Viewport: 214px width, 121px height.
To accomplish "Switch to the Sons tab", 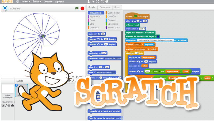I will tap(117, 7).
